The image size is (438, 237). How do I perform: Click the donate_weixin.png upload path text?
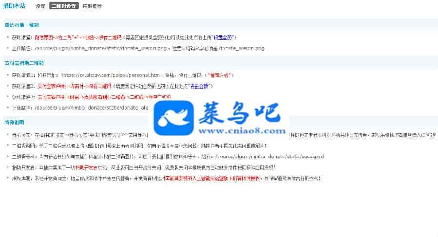100,48
